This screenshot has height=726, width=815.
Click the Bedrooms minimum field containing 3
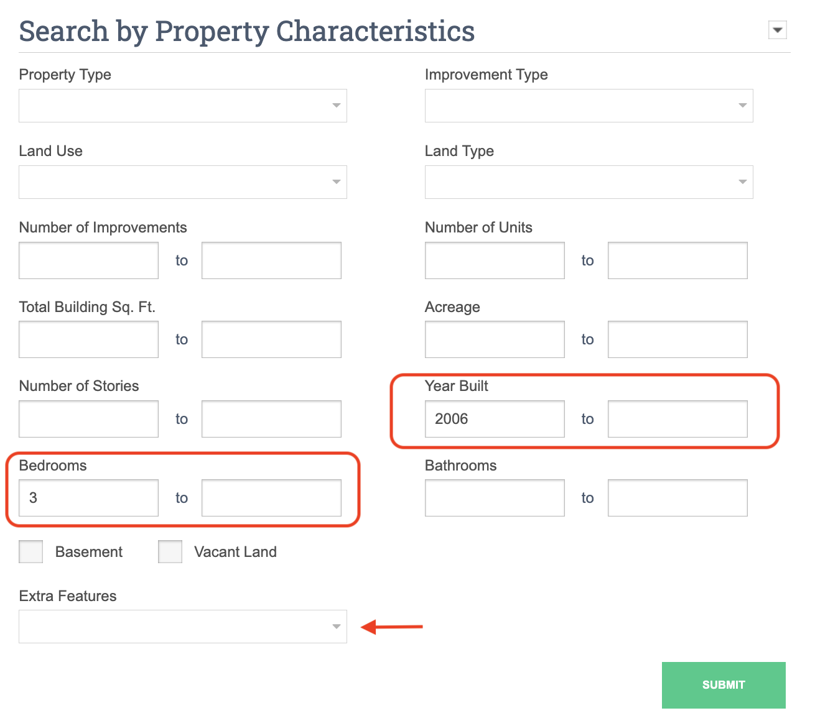(x=88, y=498)
